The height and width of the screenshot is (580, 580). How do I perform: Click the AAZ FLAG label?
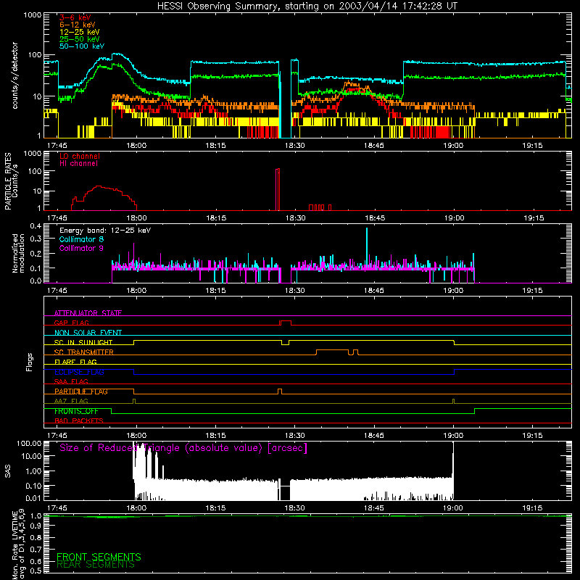point(71,402)
